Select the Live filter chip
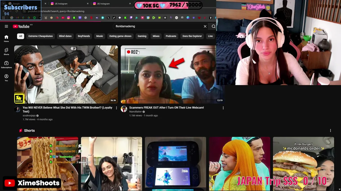 pyautogui.click(x=210, y=36)
